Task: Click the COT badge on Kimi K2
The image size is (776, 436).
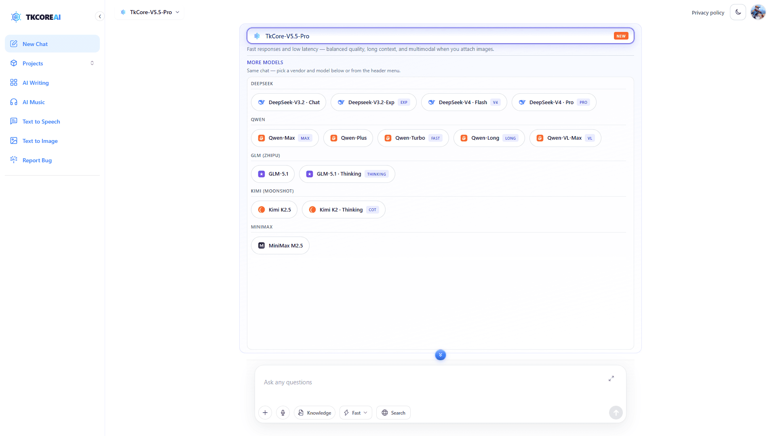Action: pos(372,210)
